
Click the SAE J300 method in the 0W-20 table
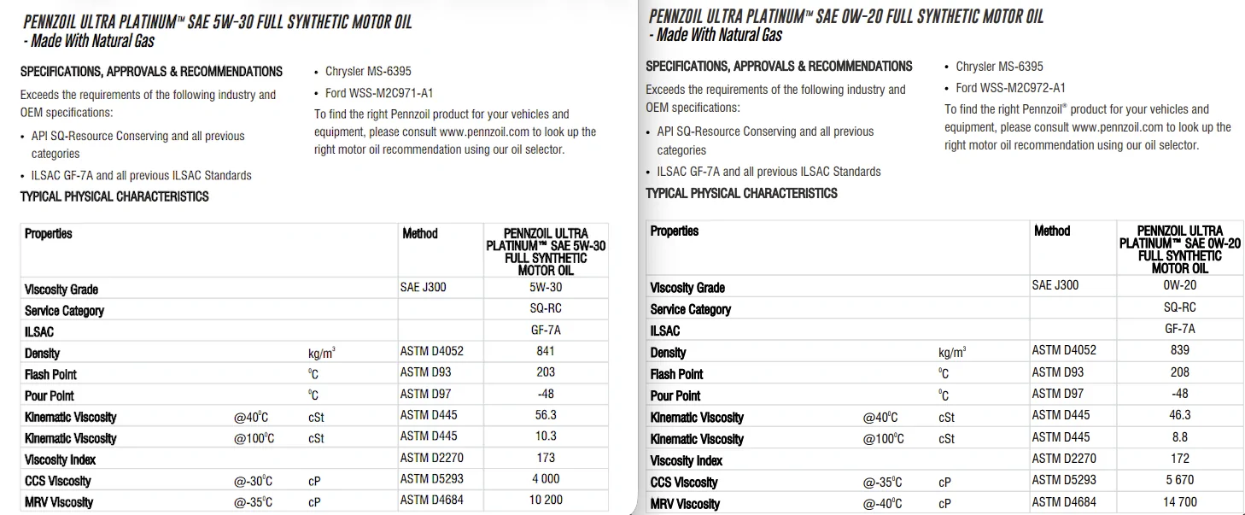point(1055,285)
